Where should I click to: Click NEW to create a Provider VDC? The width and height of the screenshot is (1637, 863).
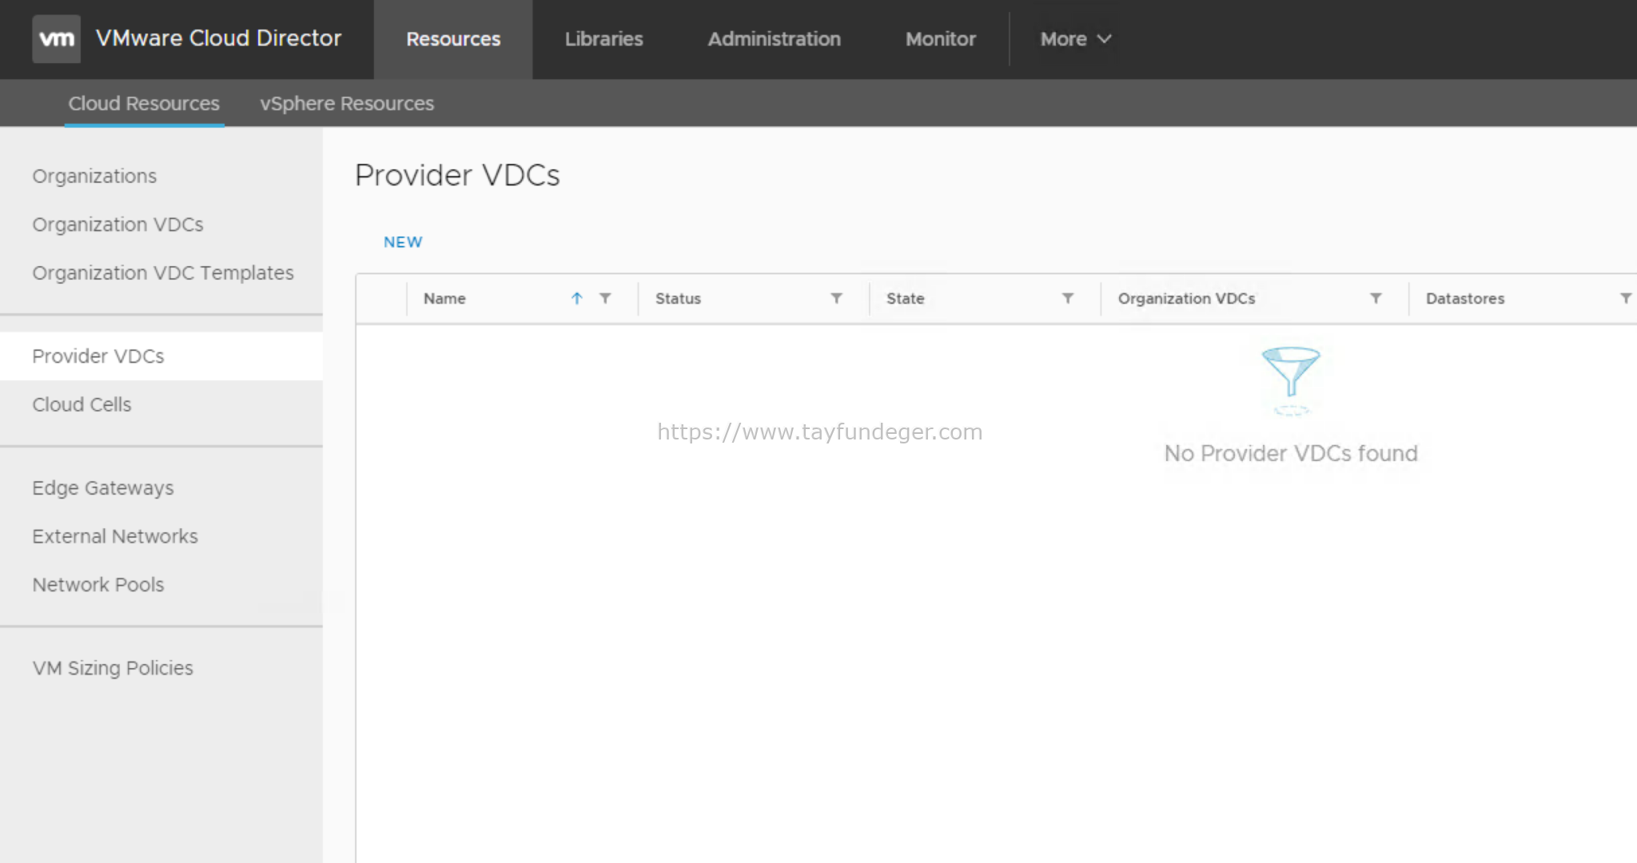[x=402, y=241]
